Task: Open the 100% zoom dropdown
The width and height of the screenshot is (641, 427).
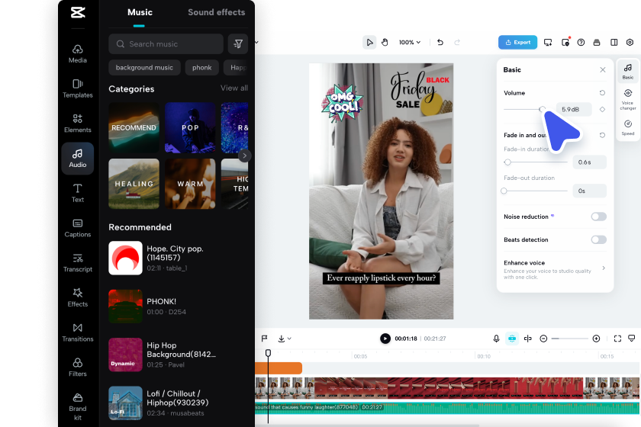Action: click(410, 42)
